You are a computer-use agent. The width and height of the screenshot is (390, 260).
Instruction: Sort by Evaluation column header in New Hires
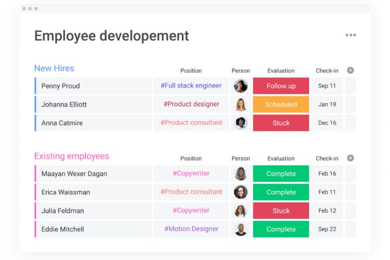pyautogui.click(x=281, y=71)
